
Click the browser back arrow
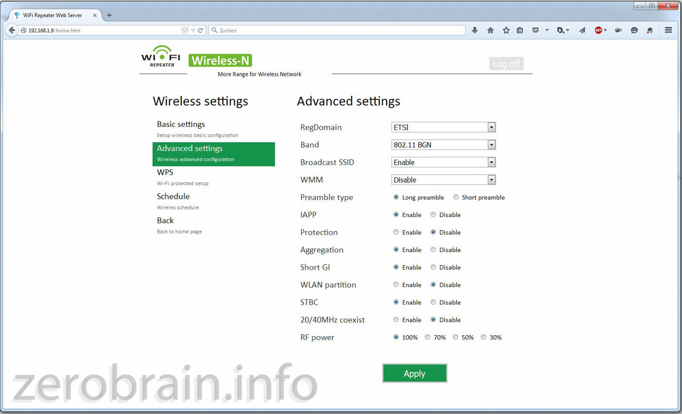pos(12,30)
